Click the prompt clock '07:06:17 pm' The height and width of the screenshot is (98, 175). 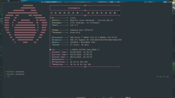pos(162,76)
